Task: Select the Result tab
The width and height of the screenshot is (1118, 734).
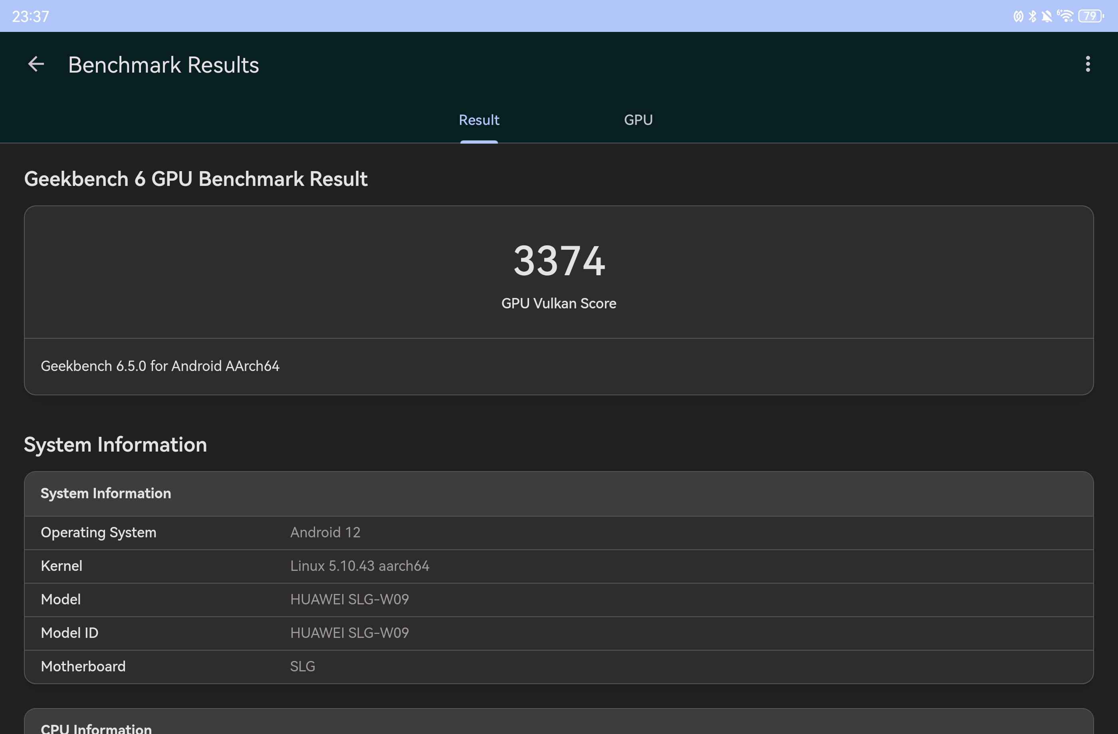Action: coord(479,120)
